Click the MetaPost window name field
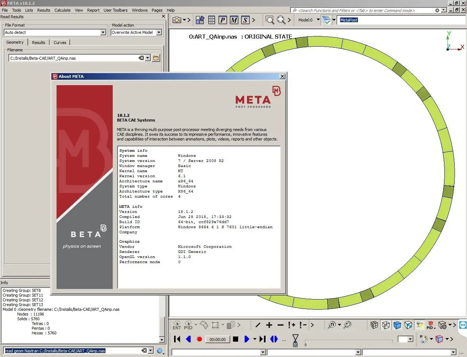The height and width of the screenshot is (357, 467). 402,20
